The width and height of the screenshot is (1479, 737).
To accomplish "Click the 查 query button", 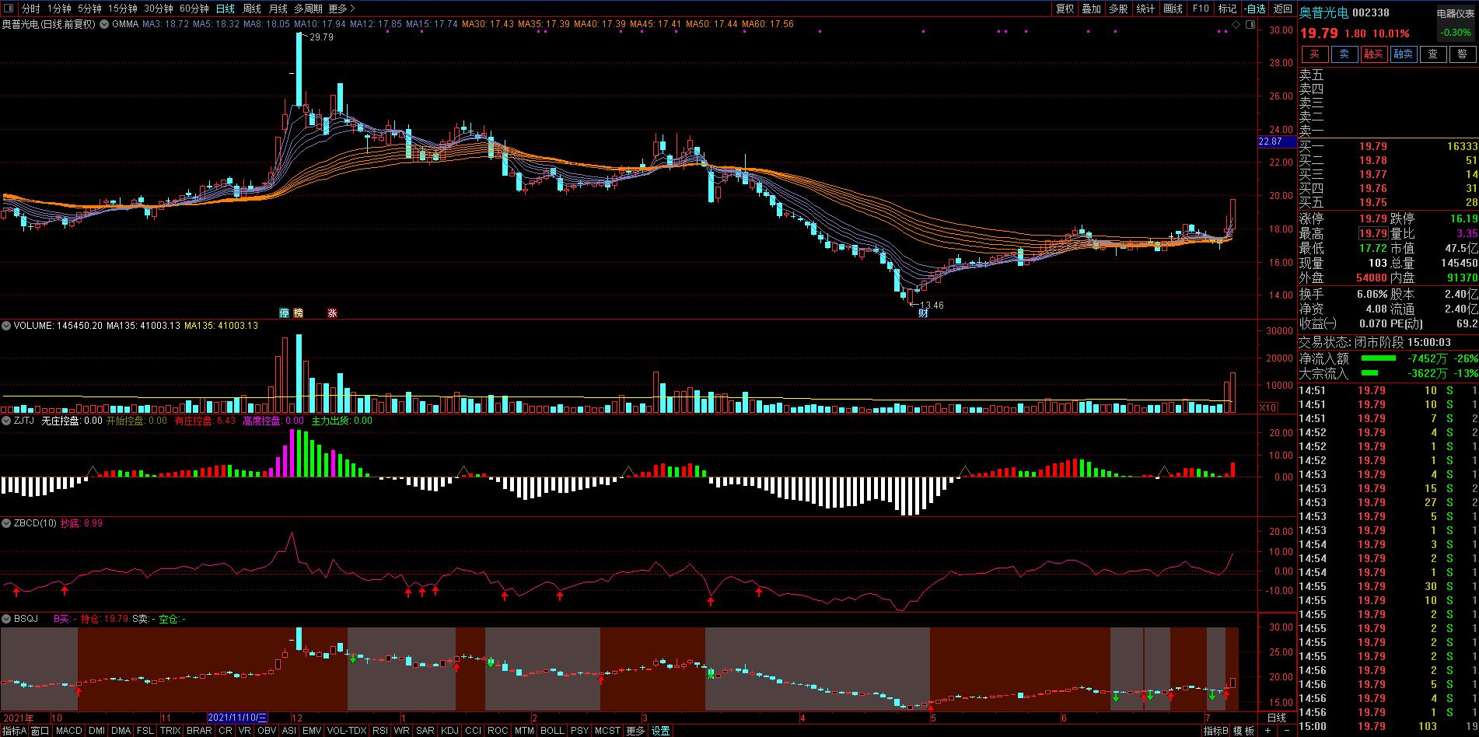I will [x=1433, y=54].
